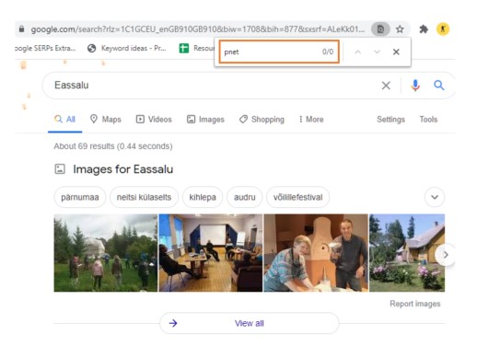Click the lock icon in address bar
This screenshot has height=346, width=489.
tap(21, 29)
